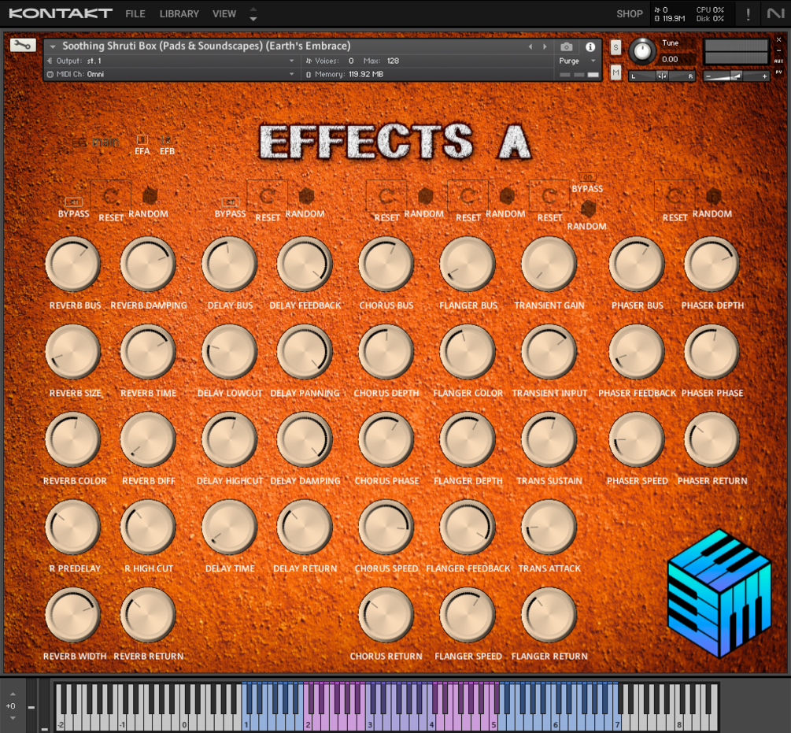Click the CHORUS DEPTH knob
This screenshot has height=733, width=791.
(386, 352)
